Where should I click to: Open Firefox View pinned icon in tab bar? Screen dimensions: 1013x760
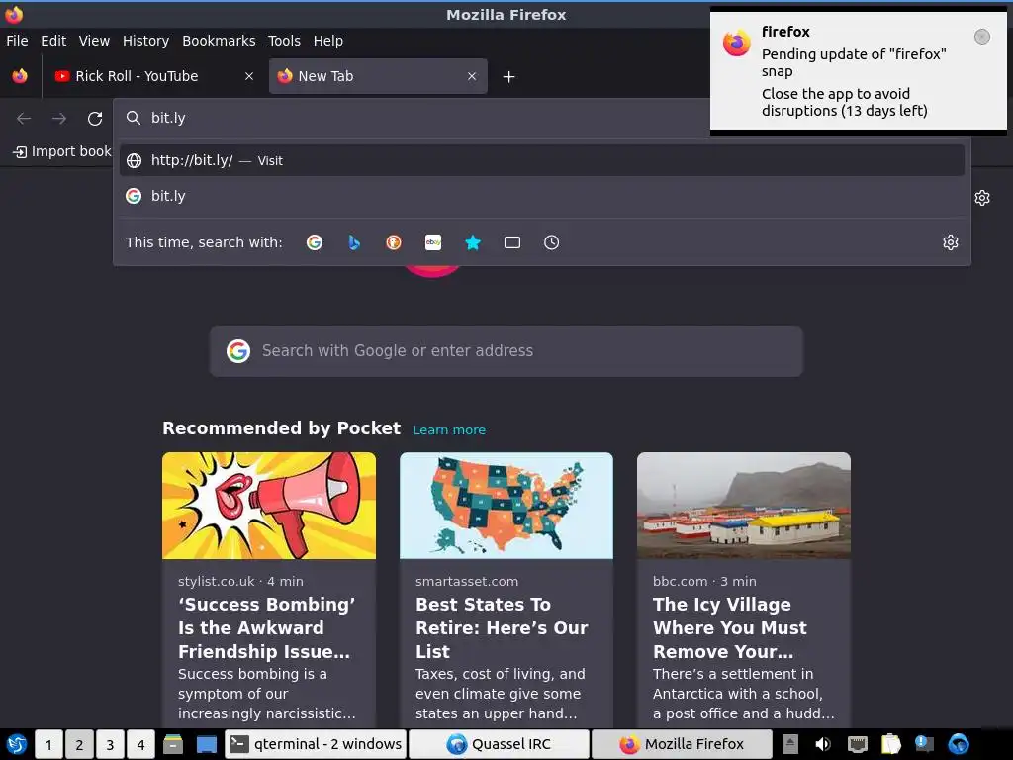(20, 76)
